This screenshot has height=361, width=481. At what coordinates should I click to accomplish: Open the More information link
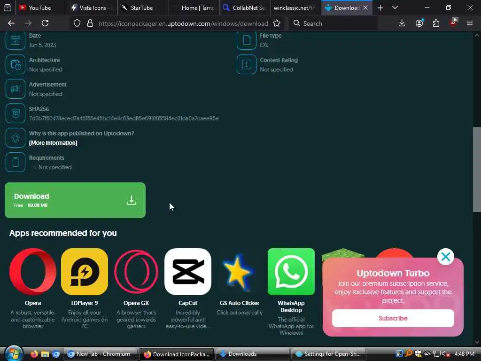(x=53, y=143)
